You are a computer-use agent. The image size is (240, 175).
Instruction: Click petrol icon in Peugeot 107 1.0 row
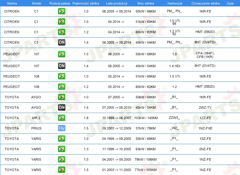click(x=61, y=54)
